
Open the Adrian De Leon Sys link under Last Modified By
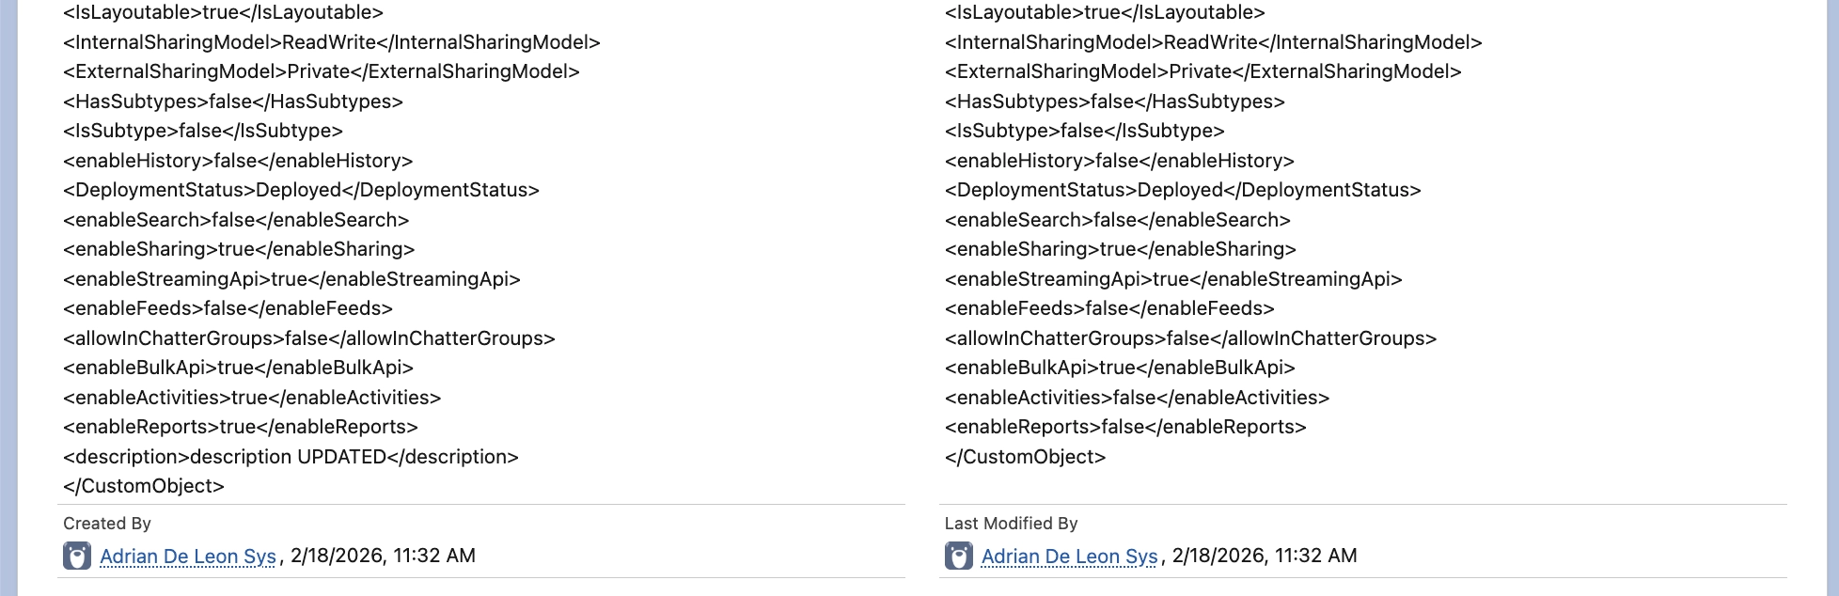pos(1069,557)
